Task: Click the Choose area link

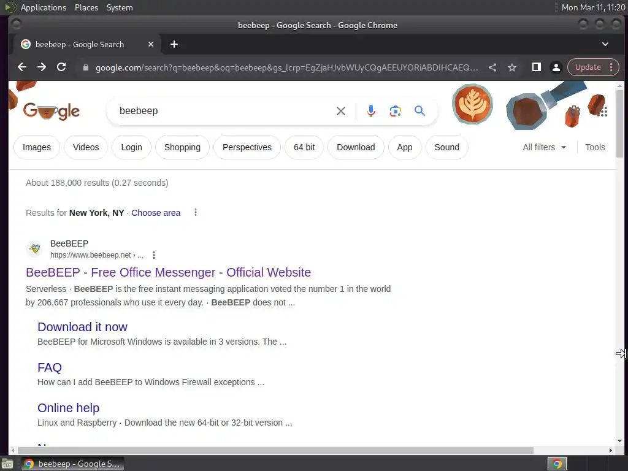Action: tap(156, 213)
